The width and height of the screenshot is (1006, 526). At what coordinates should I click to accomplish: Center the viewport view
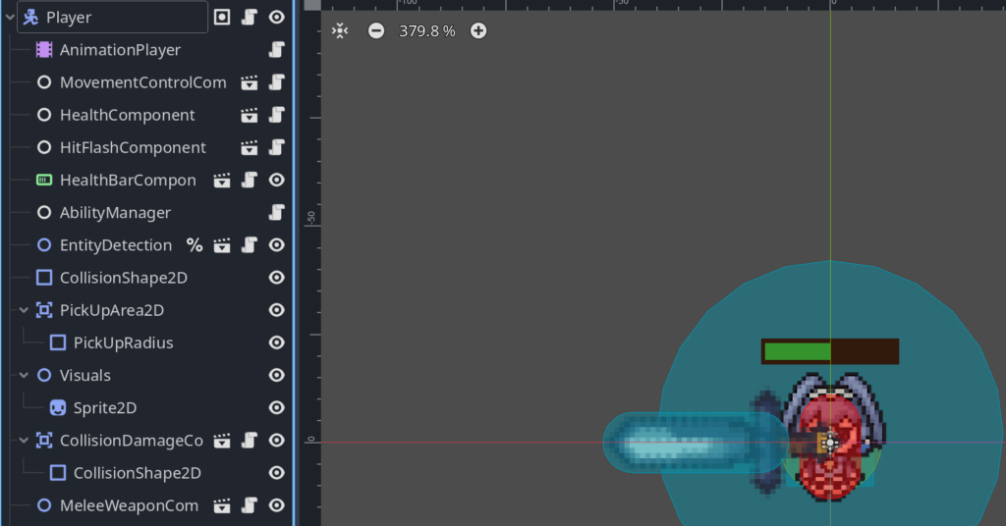(340, 30)
